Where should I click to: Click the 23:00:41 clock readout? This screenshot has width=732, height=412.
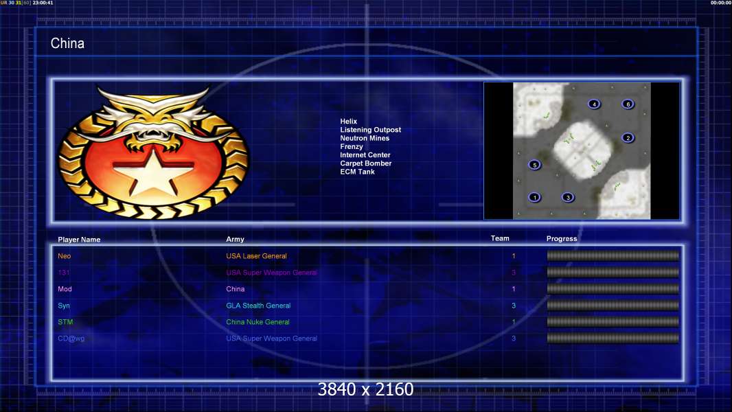tap(43, 3)
